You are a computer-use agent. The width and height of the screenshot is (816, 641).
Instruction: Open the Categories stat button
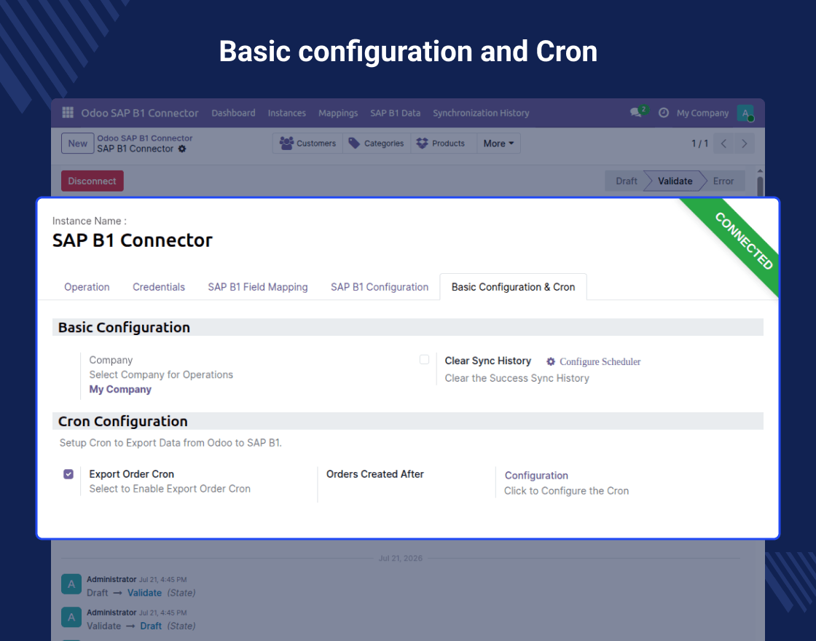point(376,143)
